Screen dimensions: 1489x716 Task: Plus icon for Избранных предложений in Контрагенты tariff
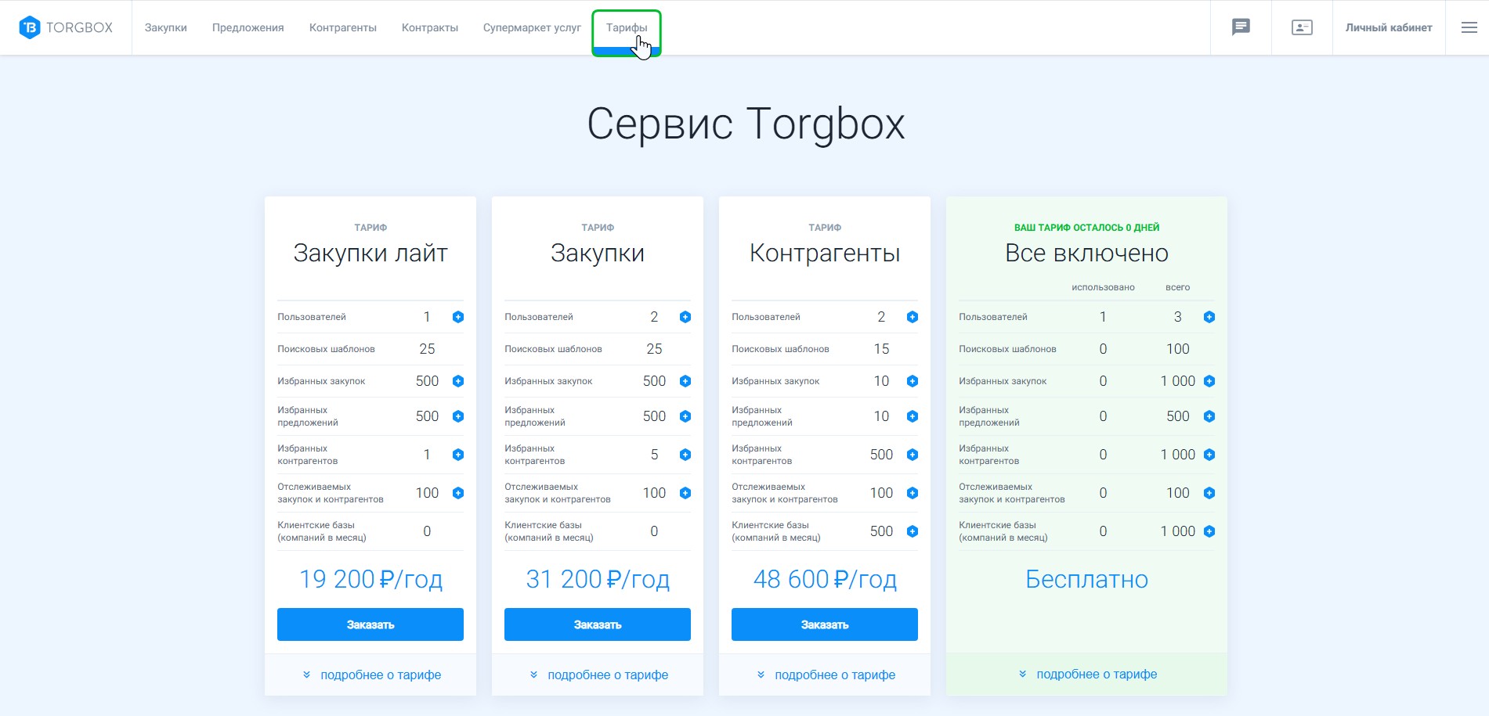913,416
